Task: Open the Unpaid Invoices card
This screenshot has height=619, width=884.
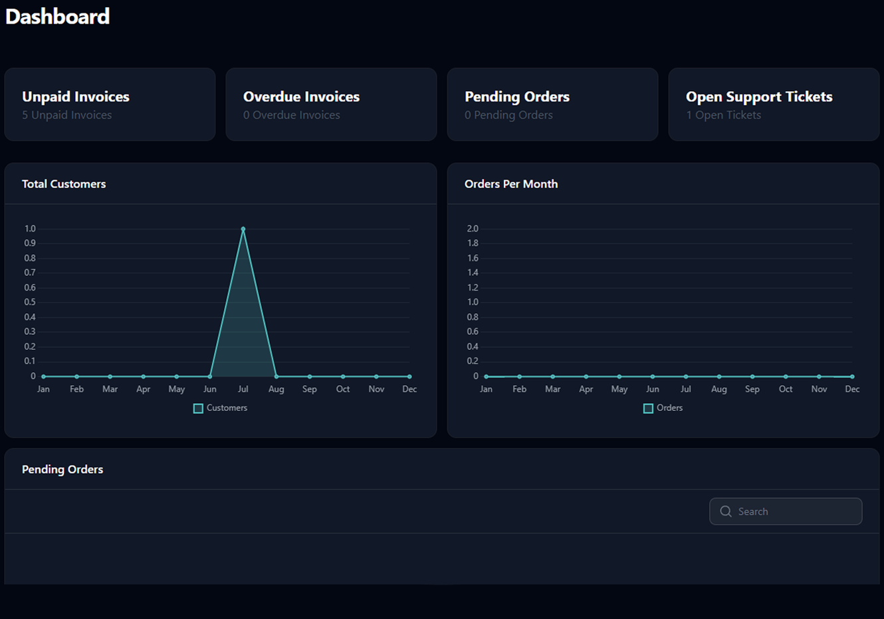Action: [110, 104]
